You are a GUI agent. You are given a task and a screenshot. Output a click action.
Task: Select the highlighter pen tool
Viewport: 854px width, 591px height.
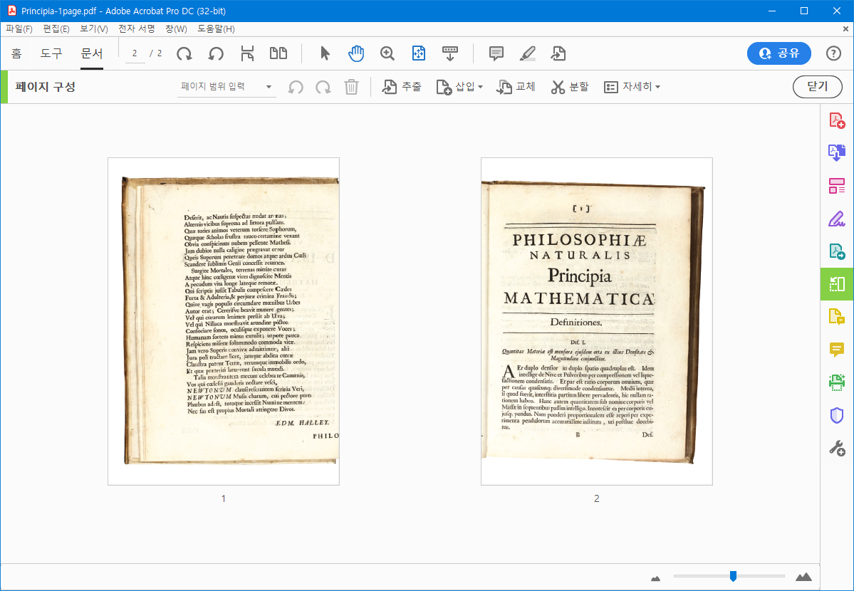tap(527, 53)
